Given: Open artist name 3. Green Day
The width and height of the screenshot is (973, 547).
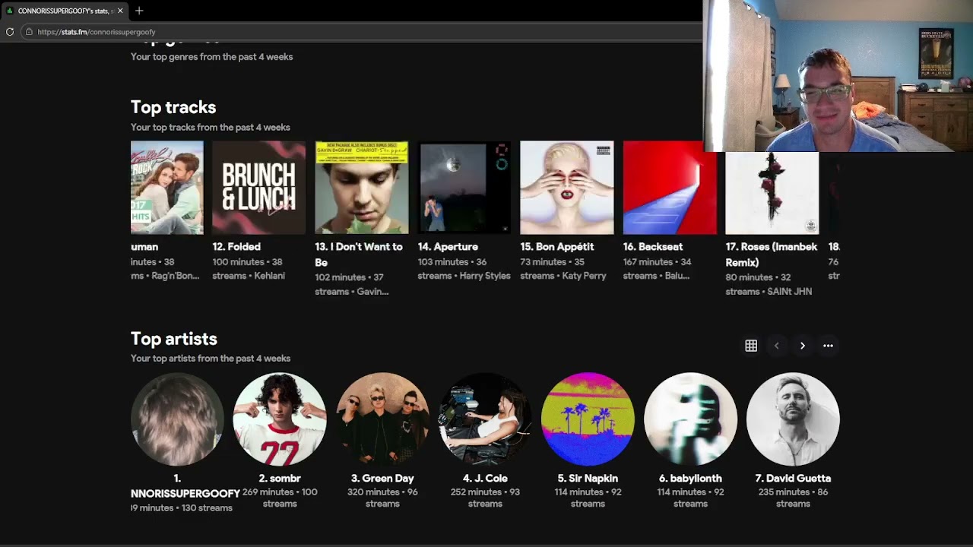Looking at the screenshot, I should (382, 479).
